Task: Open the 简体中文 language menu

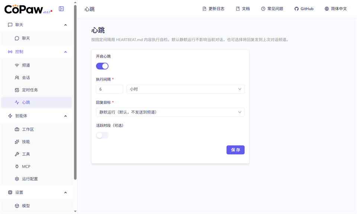Action: click(x=335, y=8)
